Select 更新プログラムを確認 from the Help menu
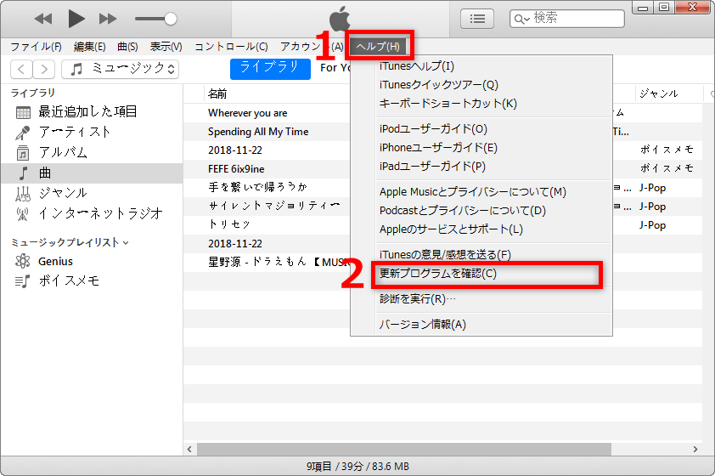 coord(438,274)
